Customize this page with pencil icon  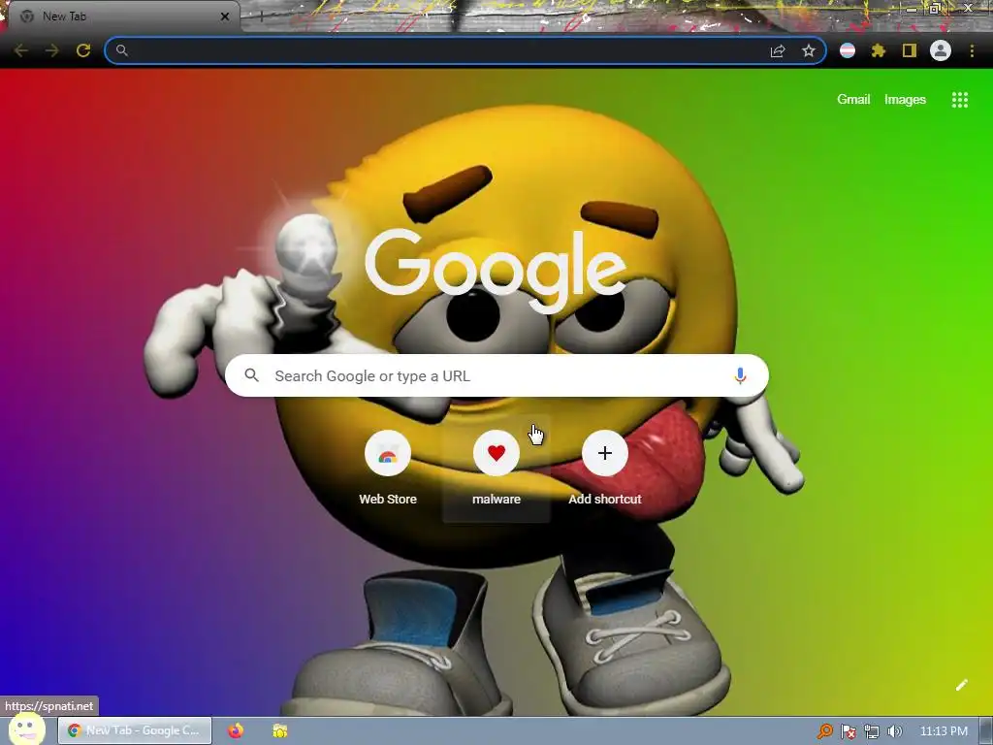tap(961, 685)
